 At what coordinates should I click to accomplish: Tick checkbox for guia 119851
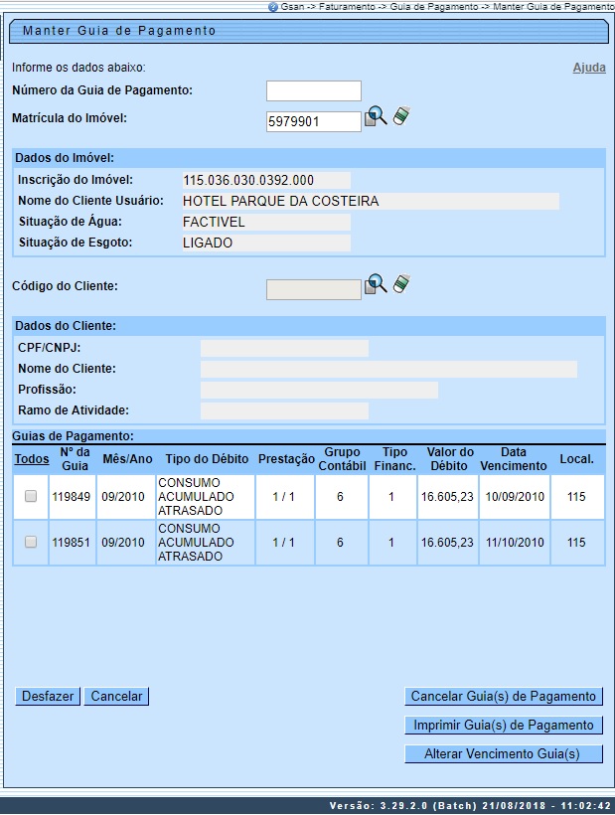[x=31, y=542]
